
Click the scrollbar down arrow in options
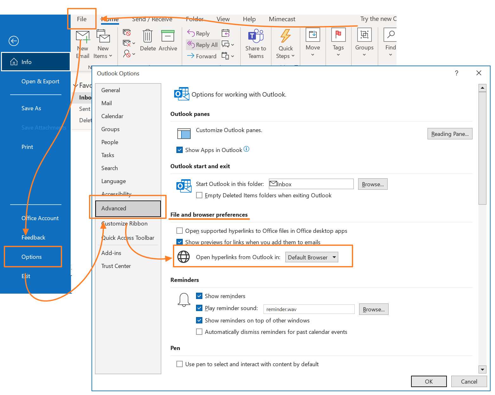pos(482,369)
